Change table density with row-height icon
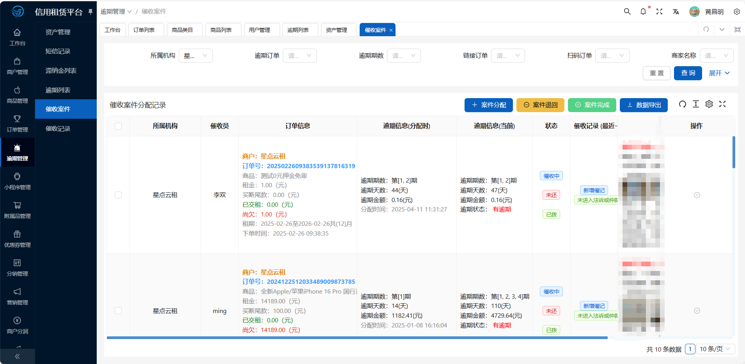745x364 pixels. tap(696, 104)
